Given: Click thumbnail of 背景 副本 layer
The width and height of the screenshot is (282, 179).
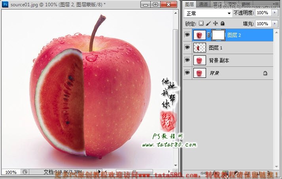Looking at the screenshot, I should [x=199, y=60].
